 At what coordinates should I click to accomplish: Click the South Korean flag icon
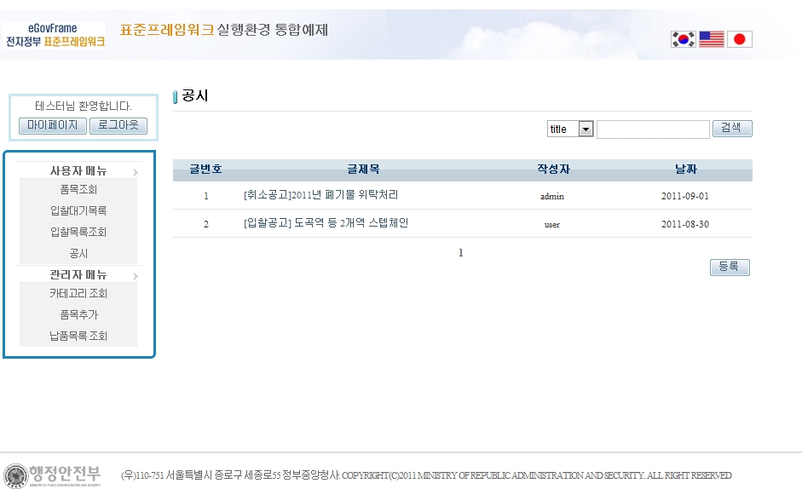[684, 39]
